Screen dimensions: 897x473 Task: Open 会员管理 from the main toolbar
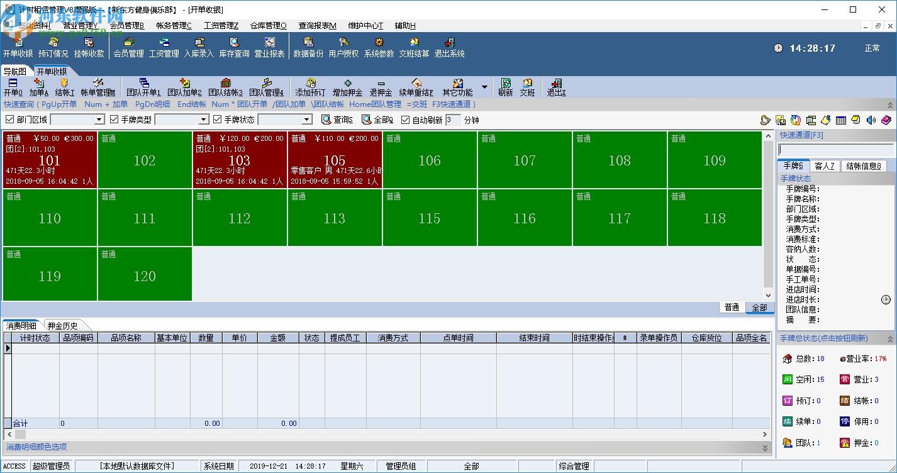coord(129,48)
